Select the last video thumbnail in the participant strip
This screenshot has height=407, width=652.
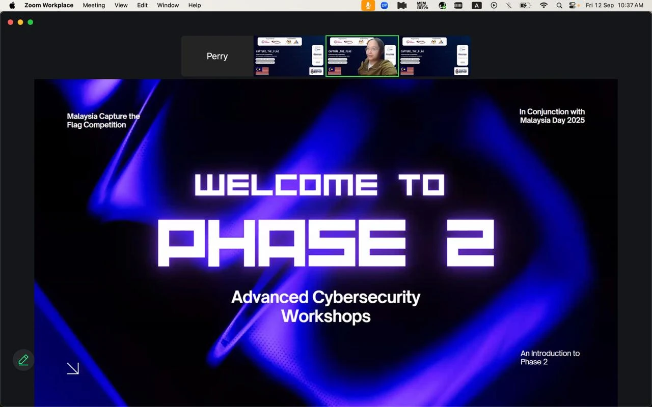coord(434,56)
